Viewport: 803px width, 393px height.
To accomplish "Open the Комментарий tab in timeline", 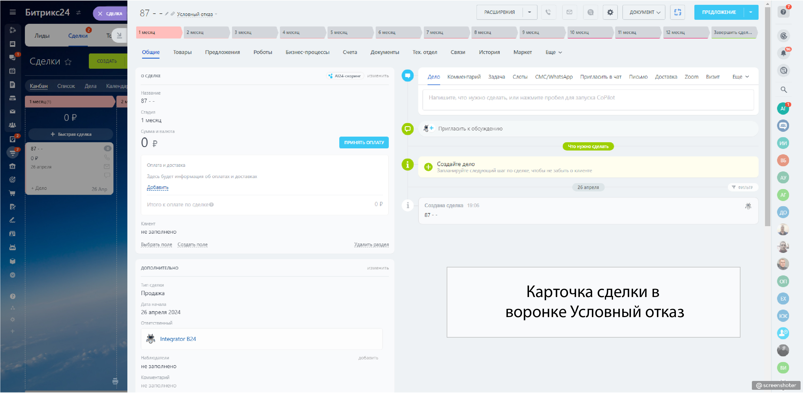I will (463, 77).
